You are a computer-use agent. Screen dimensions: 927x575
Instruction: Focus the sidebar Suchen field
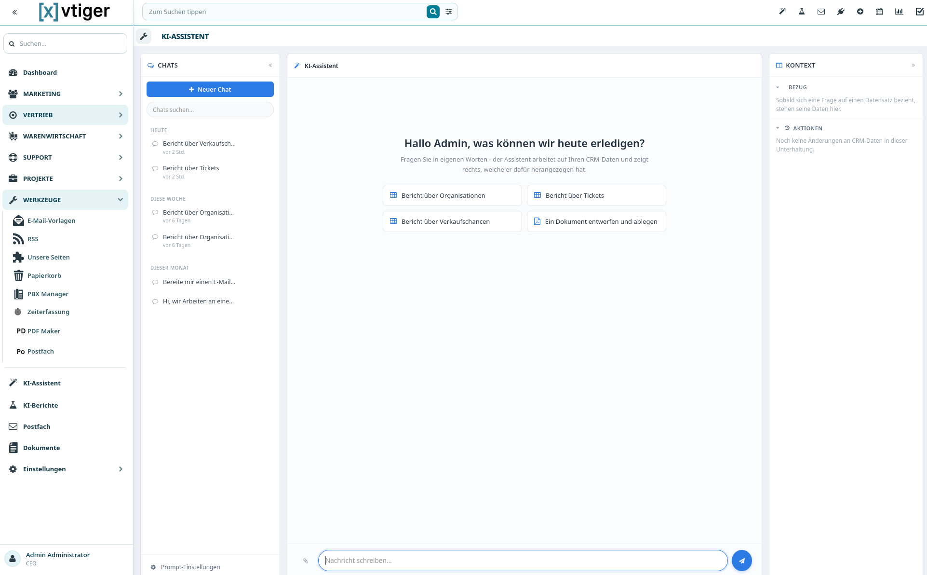click(x=65, y=43)
